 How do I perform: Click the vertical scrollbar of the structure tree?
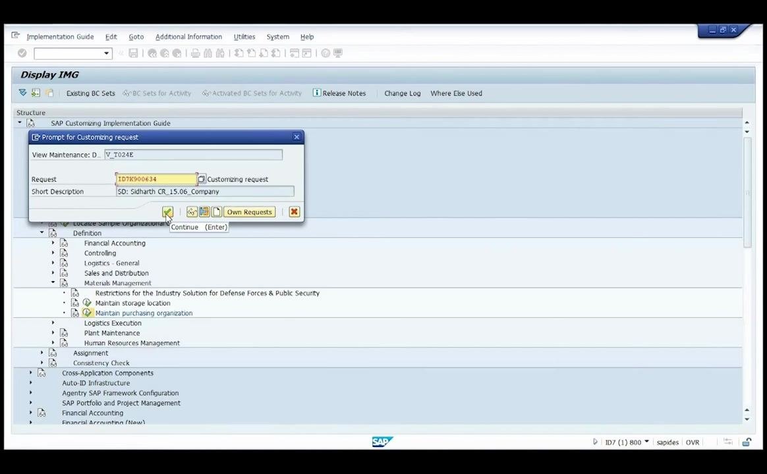point(747,192)
